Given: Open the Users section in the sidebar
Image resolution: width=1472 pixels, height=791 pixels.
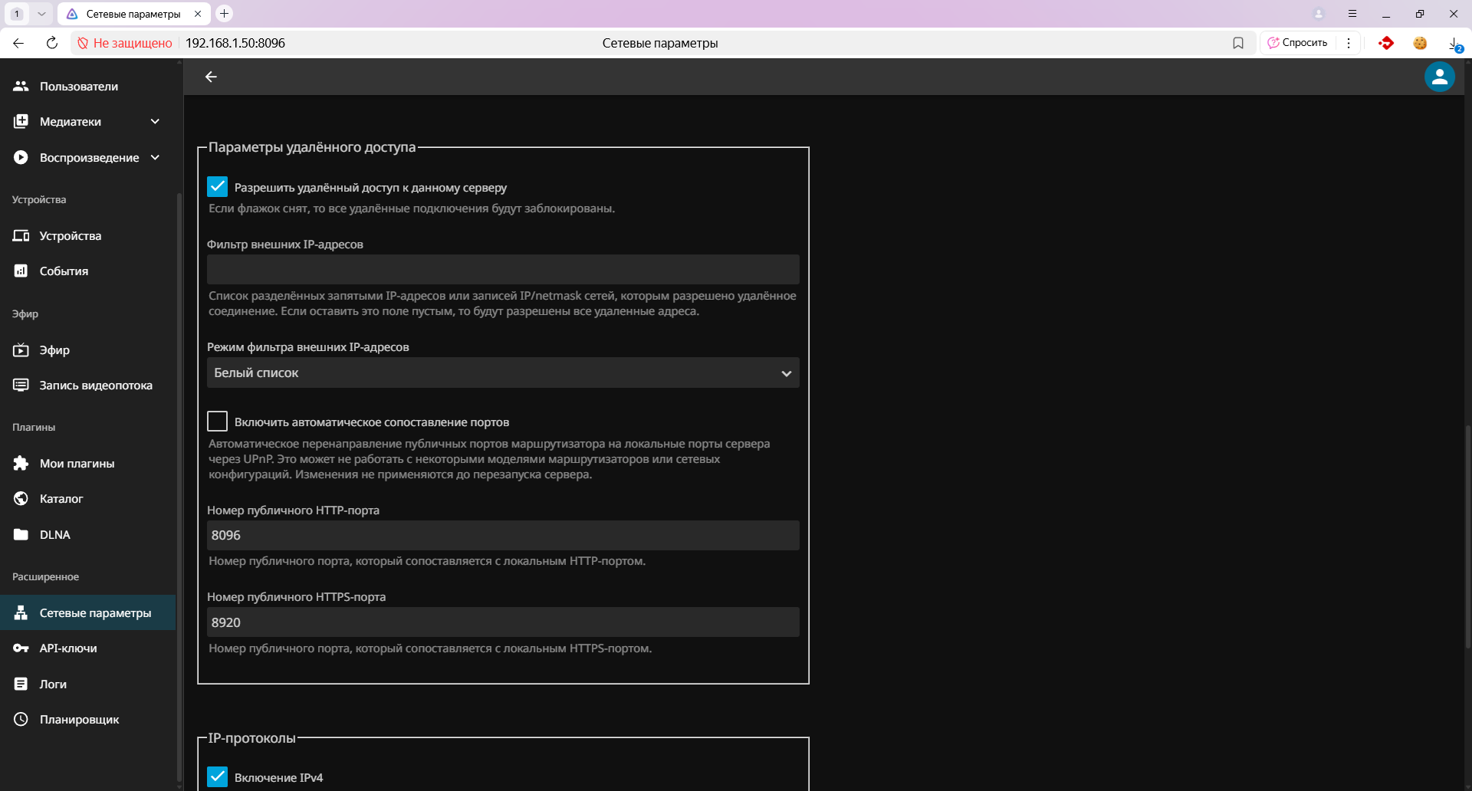Looking at the screenshot, I should click(78, 87).
